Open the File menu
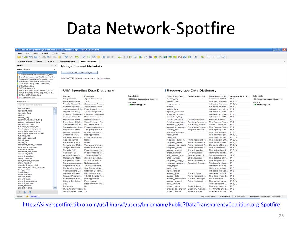The height and width of the screenshot is (226, 302). point(20,54)
